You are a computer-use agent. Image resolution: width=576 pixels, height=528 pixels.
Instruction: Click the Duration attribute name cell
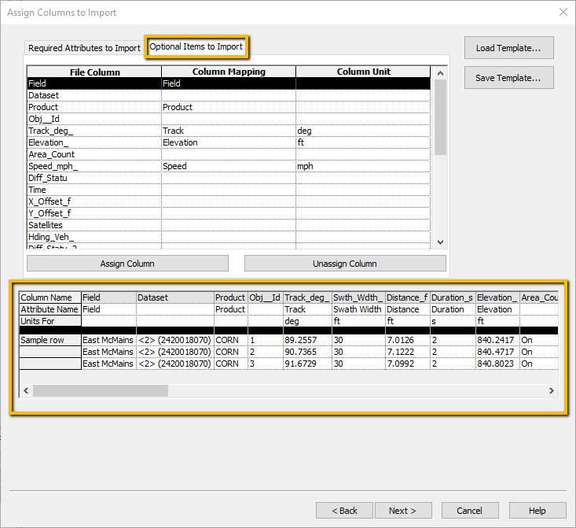(x=453, y=309)
